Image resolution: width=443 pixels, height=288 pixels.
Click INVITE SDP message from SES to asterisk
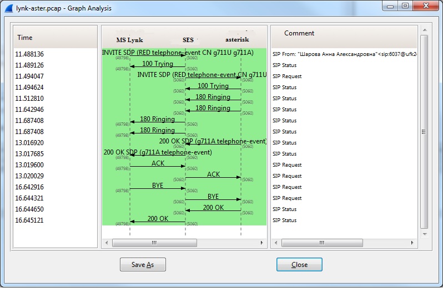202,75
